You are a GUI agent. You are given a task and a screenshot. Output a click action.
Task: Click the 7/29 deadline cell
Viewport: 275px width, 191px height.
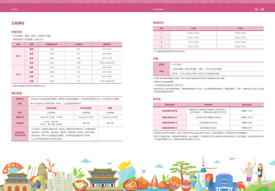coord(51,58)
